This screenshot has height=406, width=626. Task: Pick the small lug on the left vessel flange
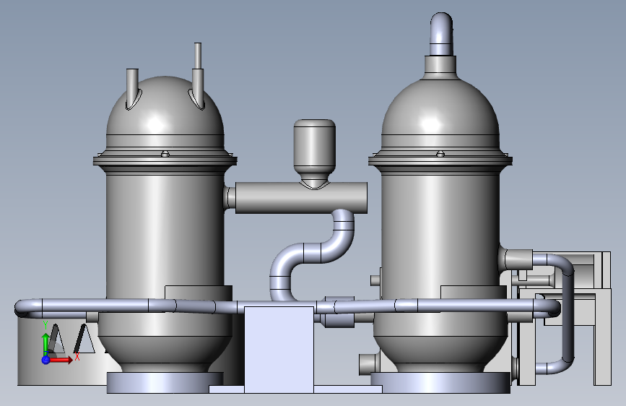point(165,153)
